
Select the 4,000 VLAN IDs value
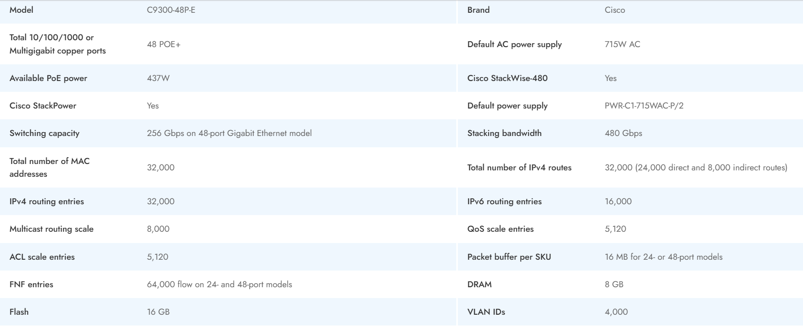(x=616, y=312)
